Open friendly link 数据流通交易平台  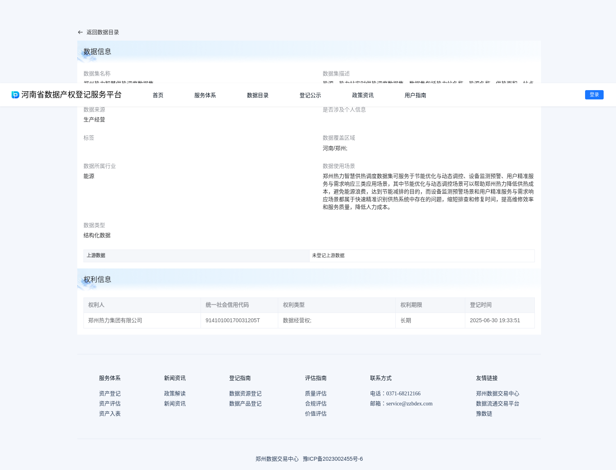point(498,403)
